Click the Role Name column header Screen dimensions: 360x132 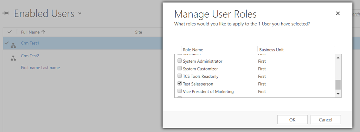[193, 50]
